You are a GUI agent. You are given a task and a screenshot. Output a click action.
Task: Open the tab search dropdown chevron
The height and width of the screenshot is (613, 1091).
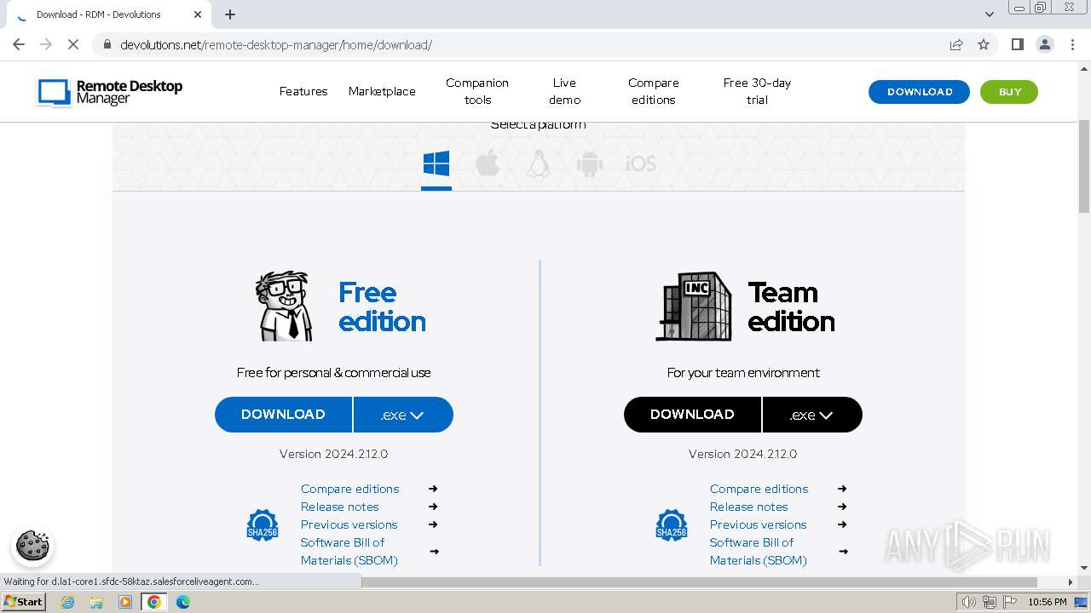pyautogui.click(x=990, y=14)
